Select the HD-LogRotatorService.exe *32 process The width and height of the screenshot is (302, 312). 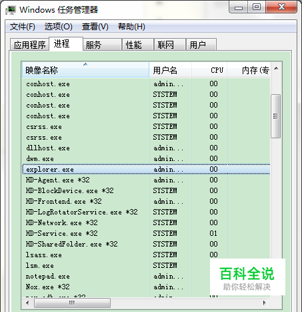coord(146,212)
